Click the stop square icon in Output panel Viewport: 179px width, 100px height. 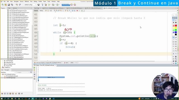click(x=34, y=77)
